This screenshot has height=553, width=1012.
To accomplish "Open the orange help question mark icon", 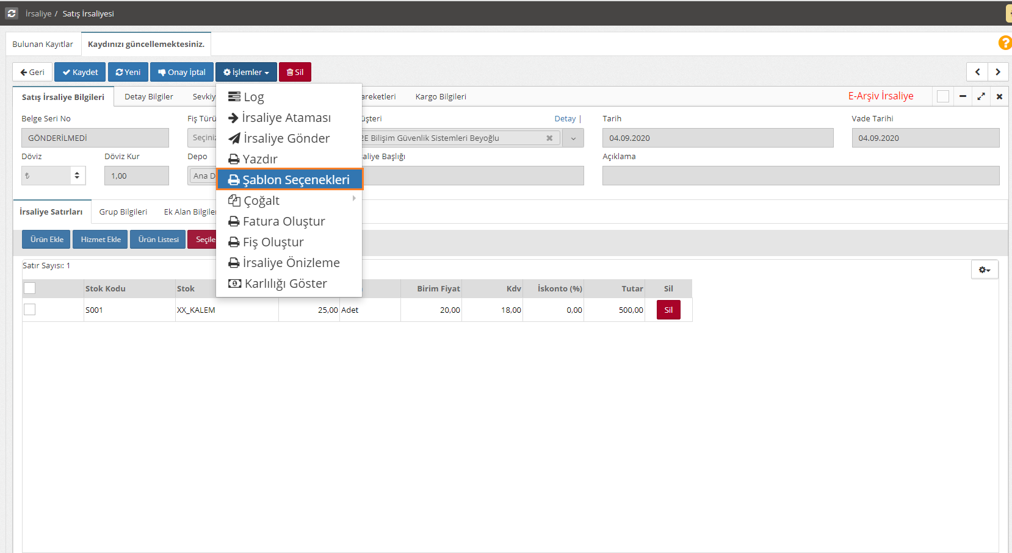I will point(1004,43).
